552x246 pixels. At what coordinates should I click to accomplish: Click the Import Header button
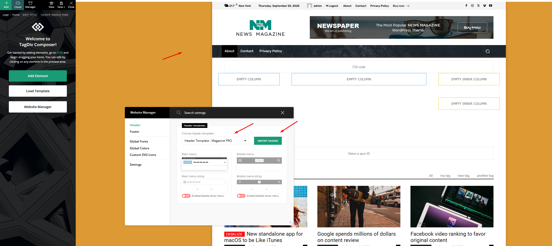pos(268,141)
